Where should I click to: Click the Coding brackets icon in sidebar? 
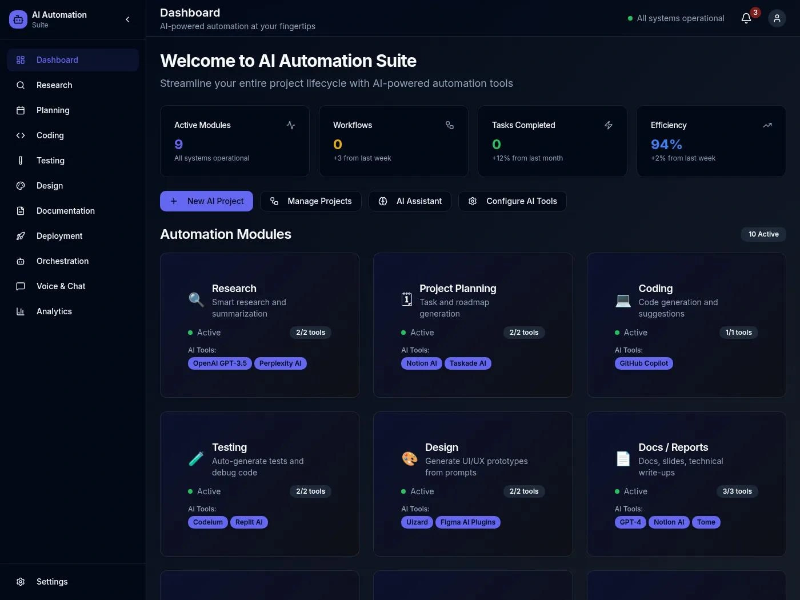[21, 135]
